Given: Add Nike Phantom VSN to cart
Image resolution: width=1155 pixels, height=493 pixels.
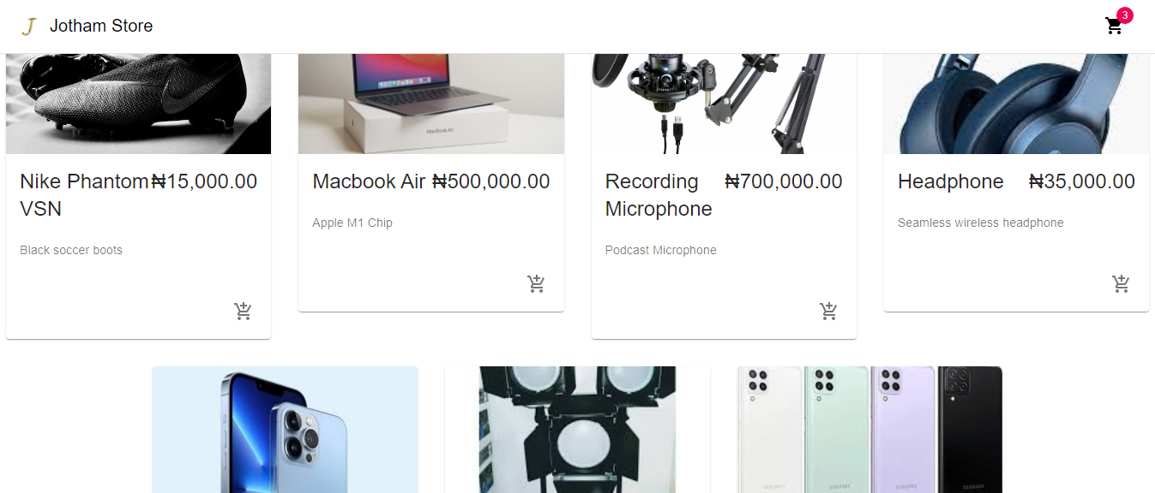Looking at the screenshot, I should tap(244, 311).
